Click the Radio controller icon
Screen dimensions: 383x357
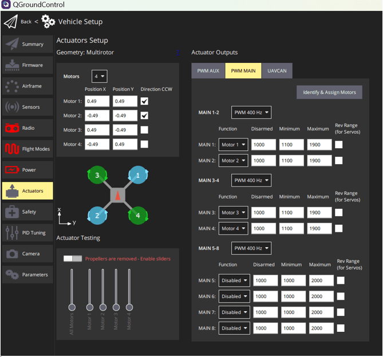click(x=12, y=128)
